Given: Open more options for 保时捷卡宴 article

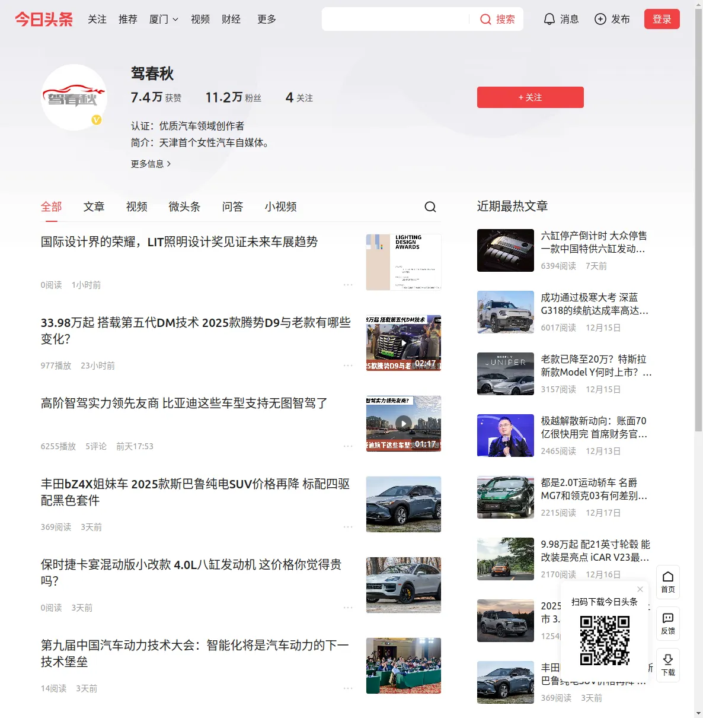Looking at the screenshot, I should pos(348,608).
